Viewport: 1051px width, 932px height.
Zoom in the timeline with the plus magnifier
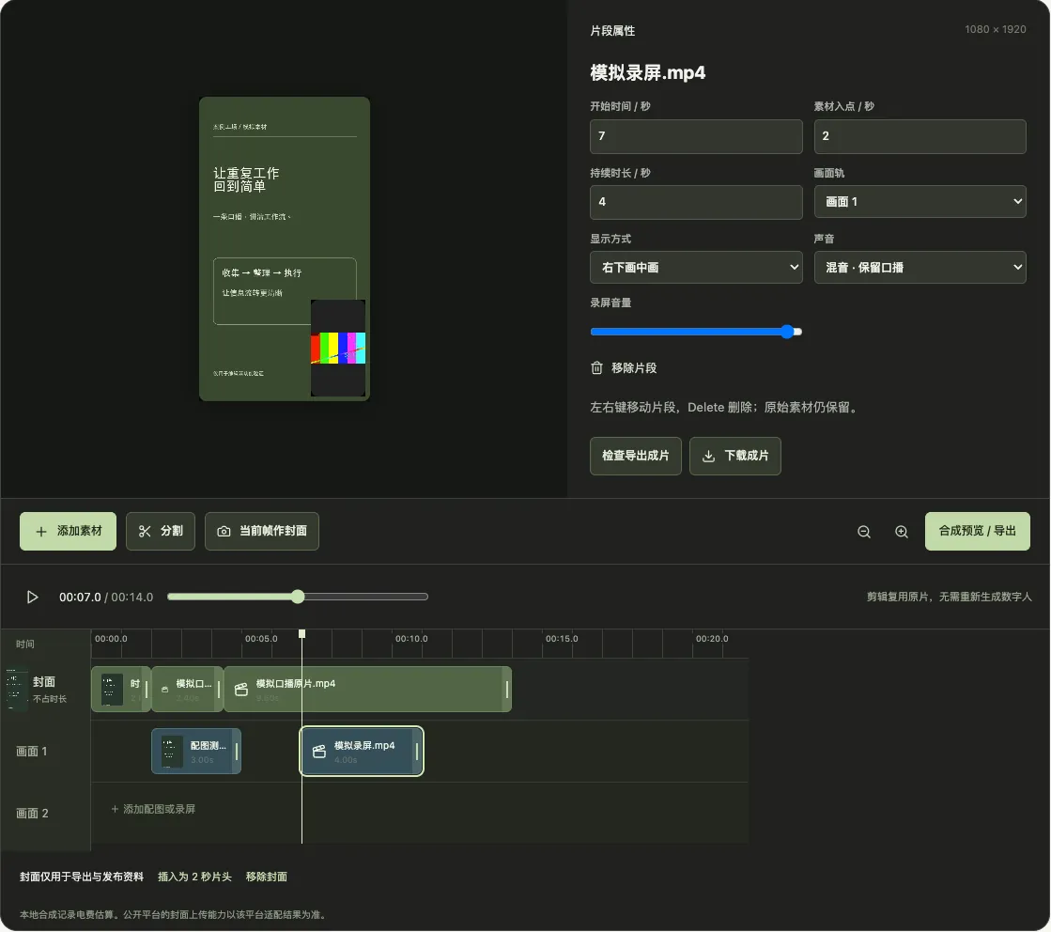pyautogui.click(x=902, y=532)
